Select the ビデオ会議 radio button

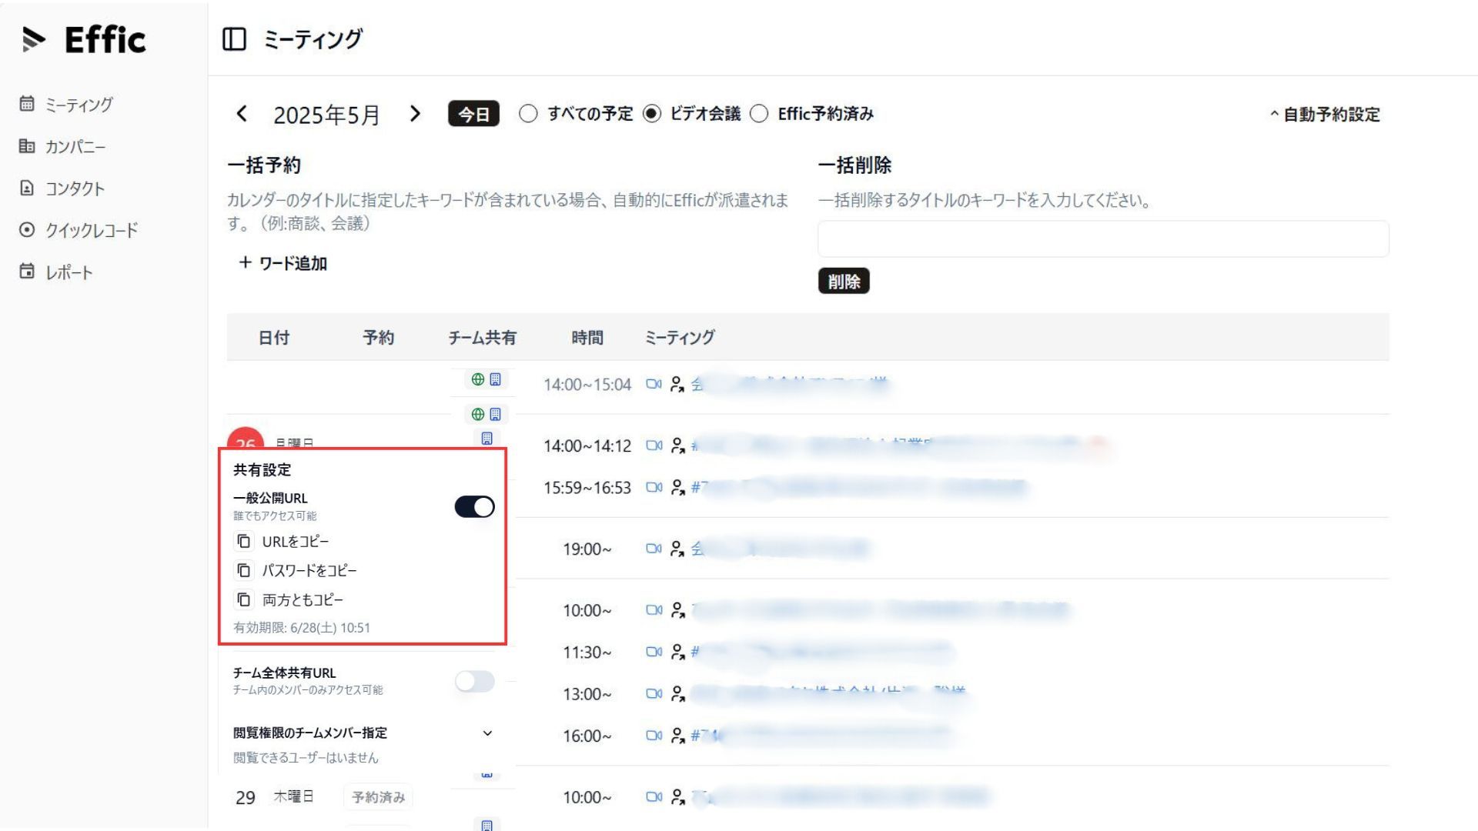click(652, 114)
